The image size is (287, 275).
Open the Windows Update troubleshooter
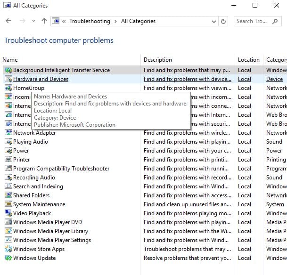click(34, 258)
